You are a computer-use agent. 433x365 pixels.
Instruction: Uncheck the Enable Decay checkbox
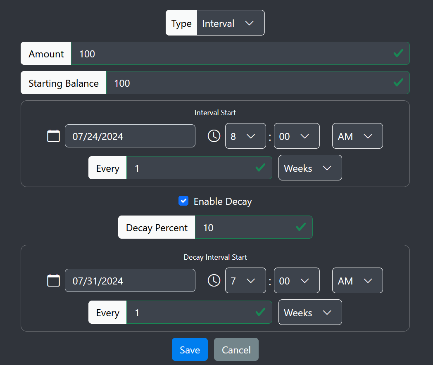click(183, 201)
